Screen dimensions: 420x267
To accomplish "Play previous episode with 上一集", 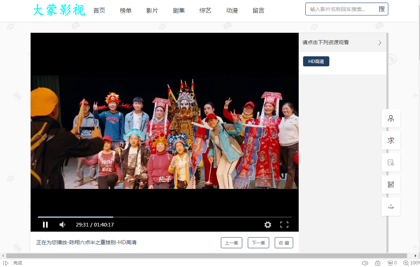I will (x=232, y=243).
